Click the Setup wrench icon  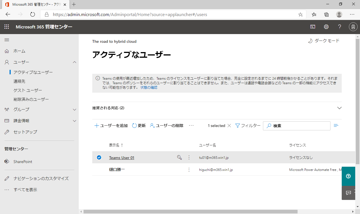pos(7,132)
